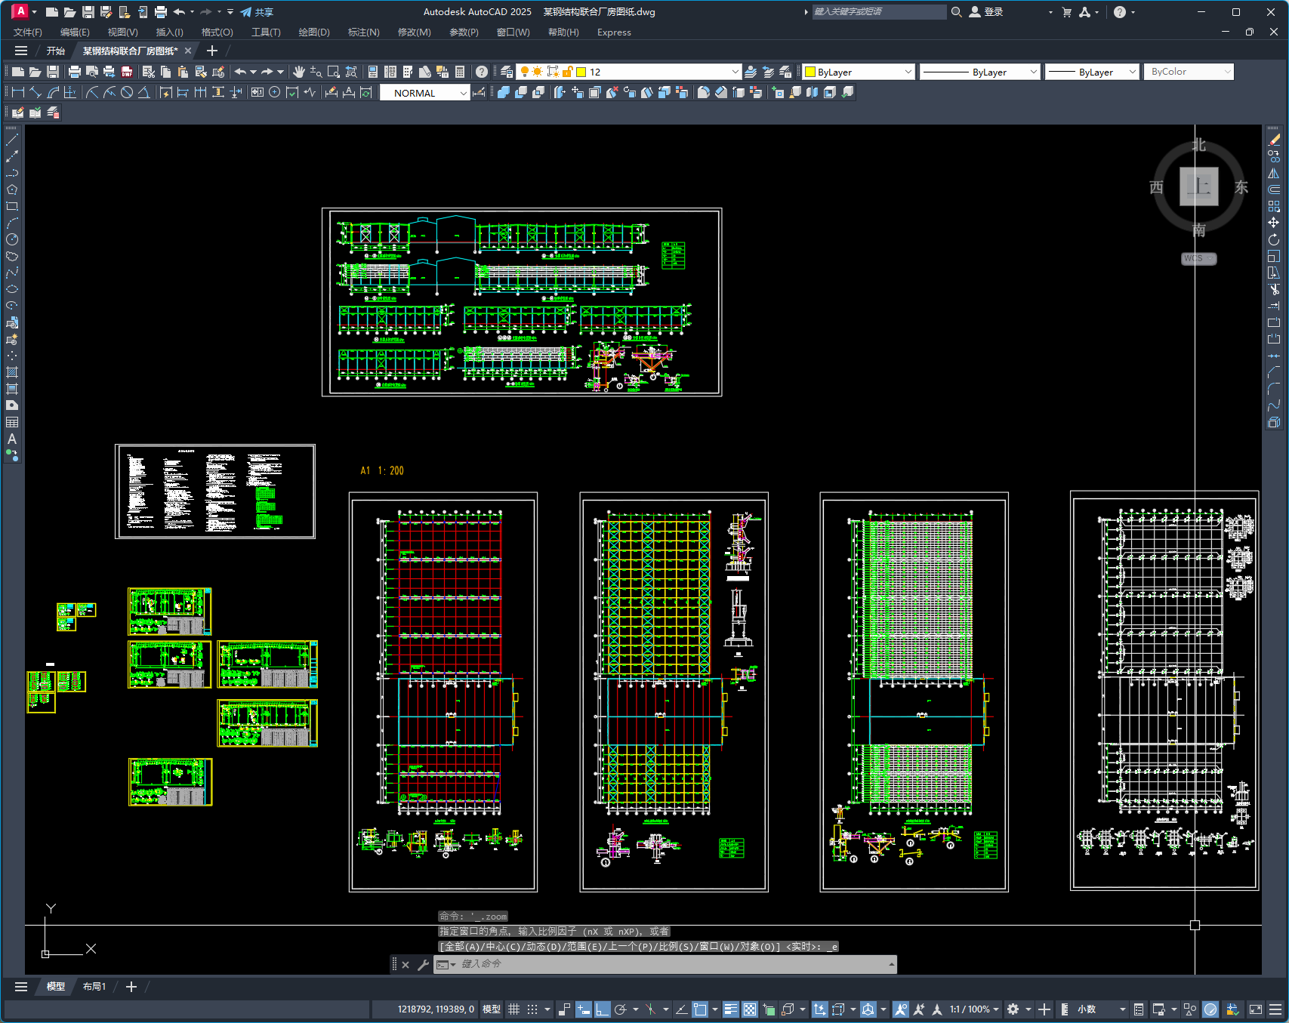Click the 登录 sign-in button

986,12
